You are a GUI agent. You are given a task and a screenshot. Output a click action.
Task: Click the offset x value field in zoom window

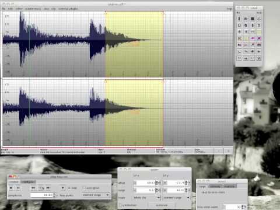click(x=146, y=183)
